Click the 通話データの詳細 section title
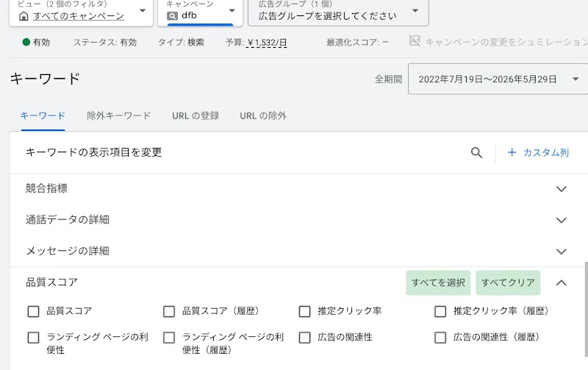 tap(68, 219)
